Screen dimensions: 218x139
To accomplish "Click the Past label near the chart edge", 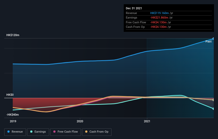I will point(208,41).
